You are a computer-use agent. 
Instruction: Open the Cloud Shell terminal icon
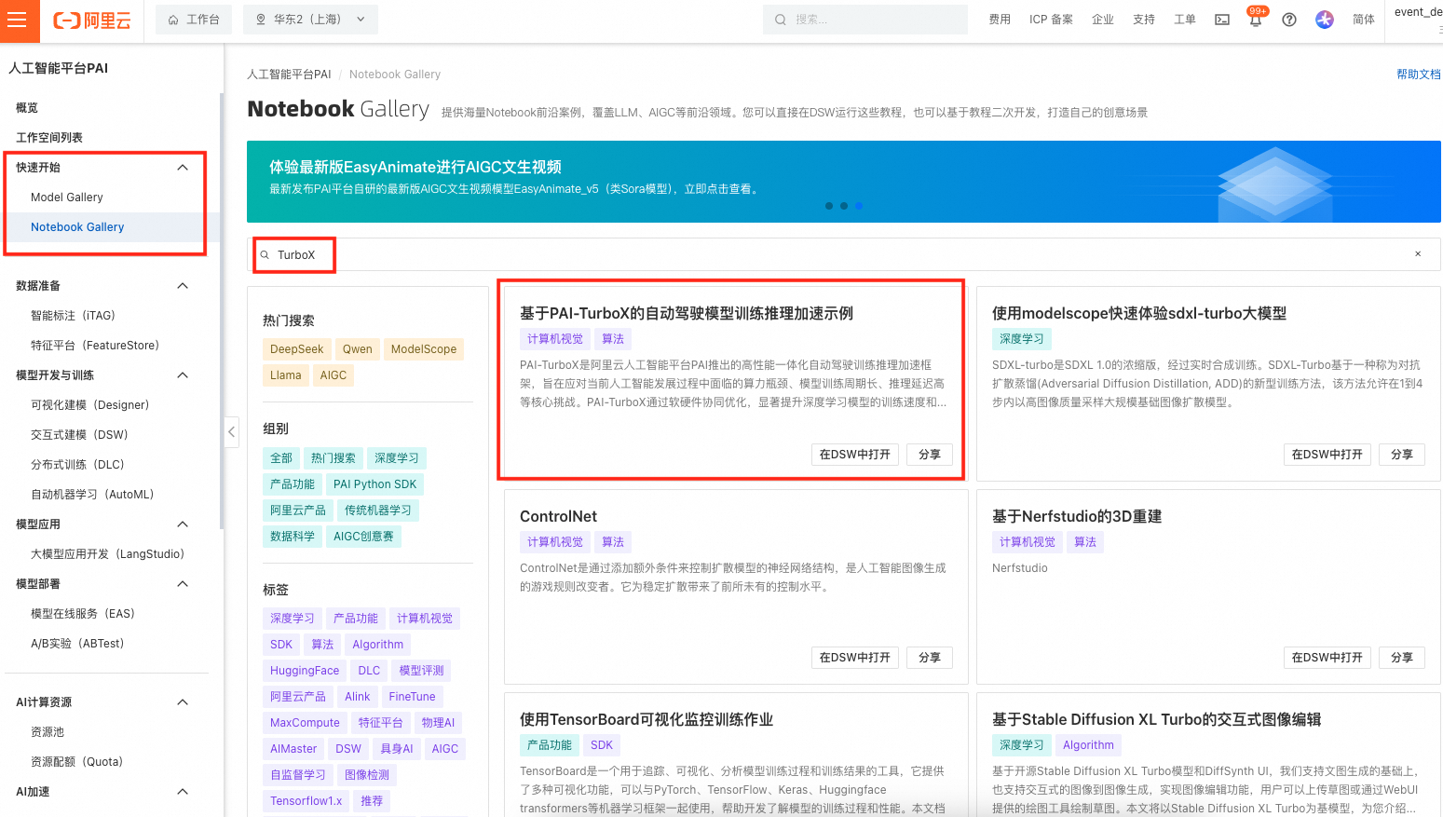pos(1222,20)
